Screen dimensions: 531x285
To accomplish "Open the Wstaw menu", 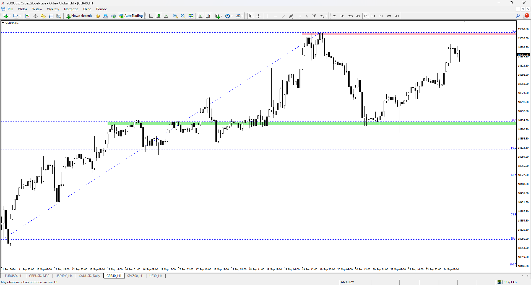I will (37, 9).
